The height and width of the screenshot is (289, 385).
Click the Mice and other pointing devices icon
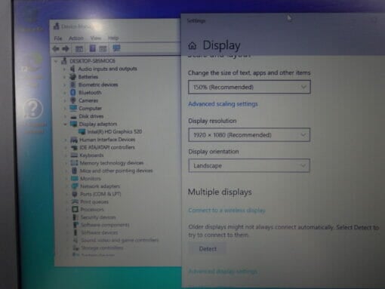click(x=75, y=171)
